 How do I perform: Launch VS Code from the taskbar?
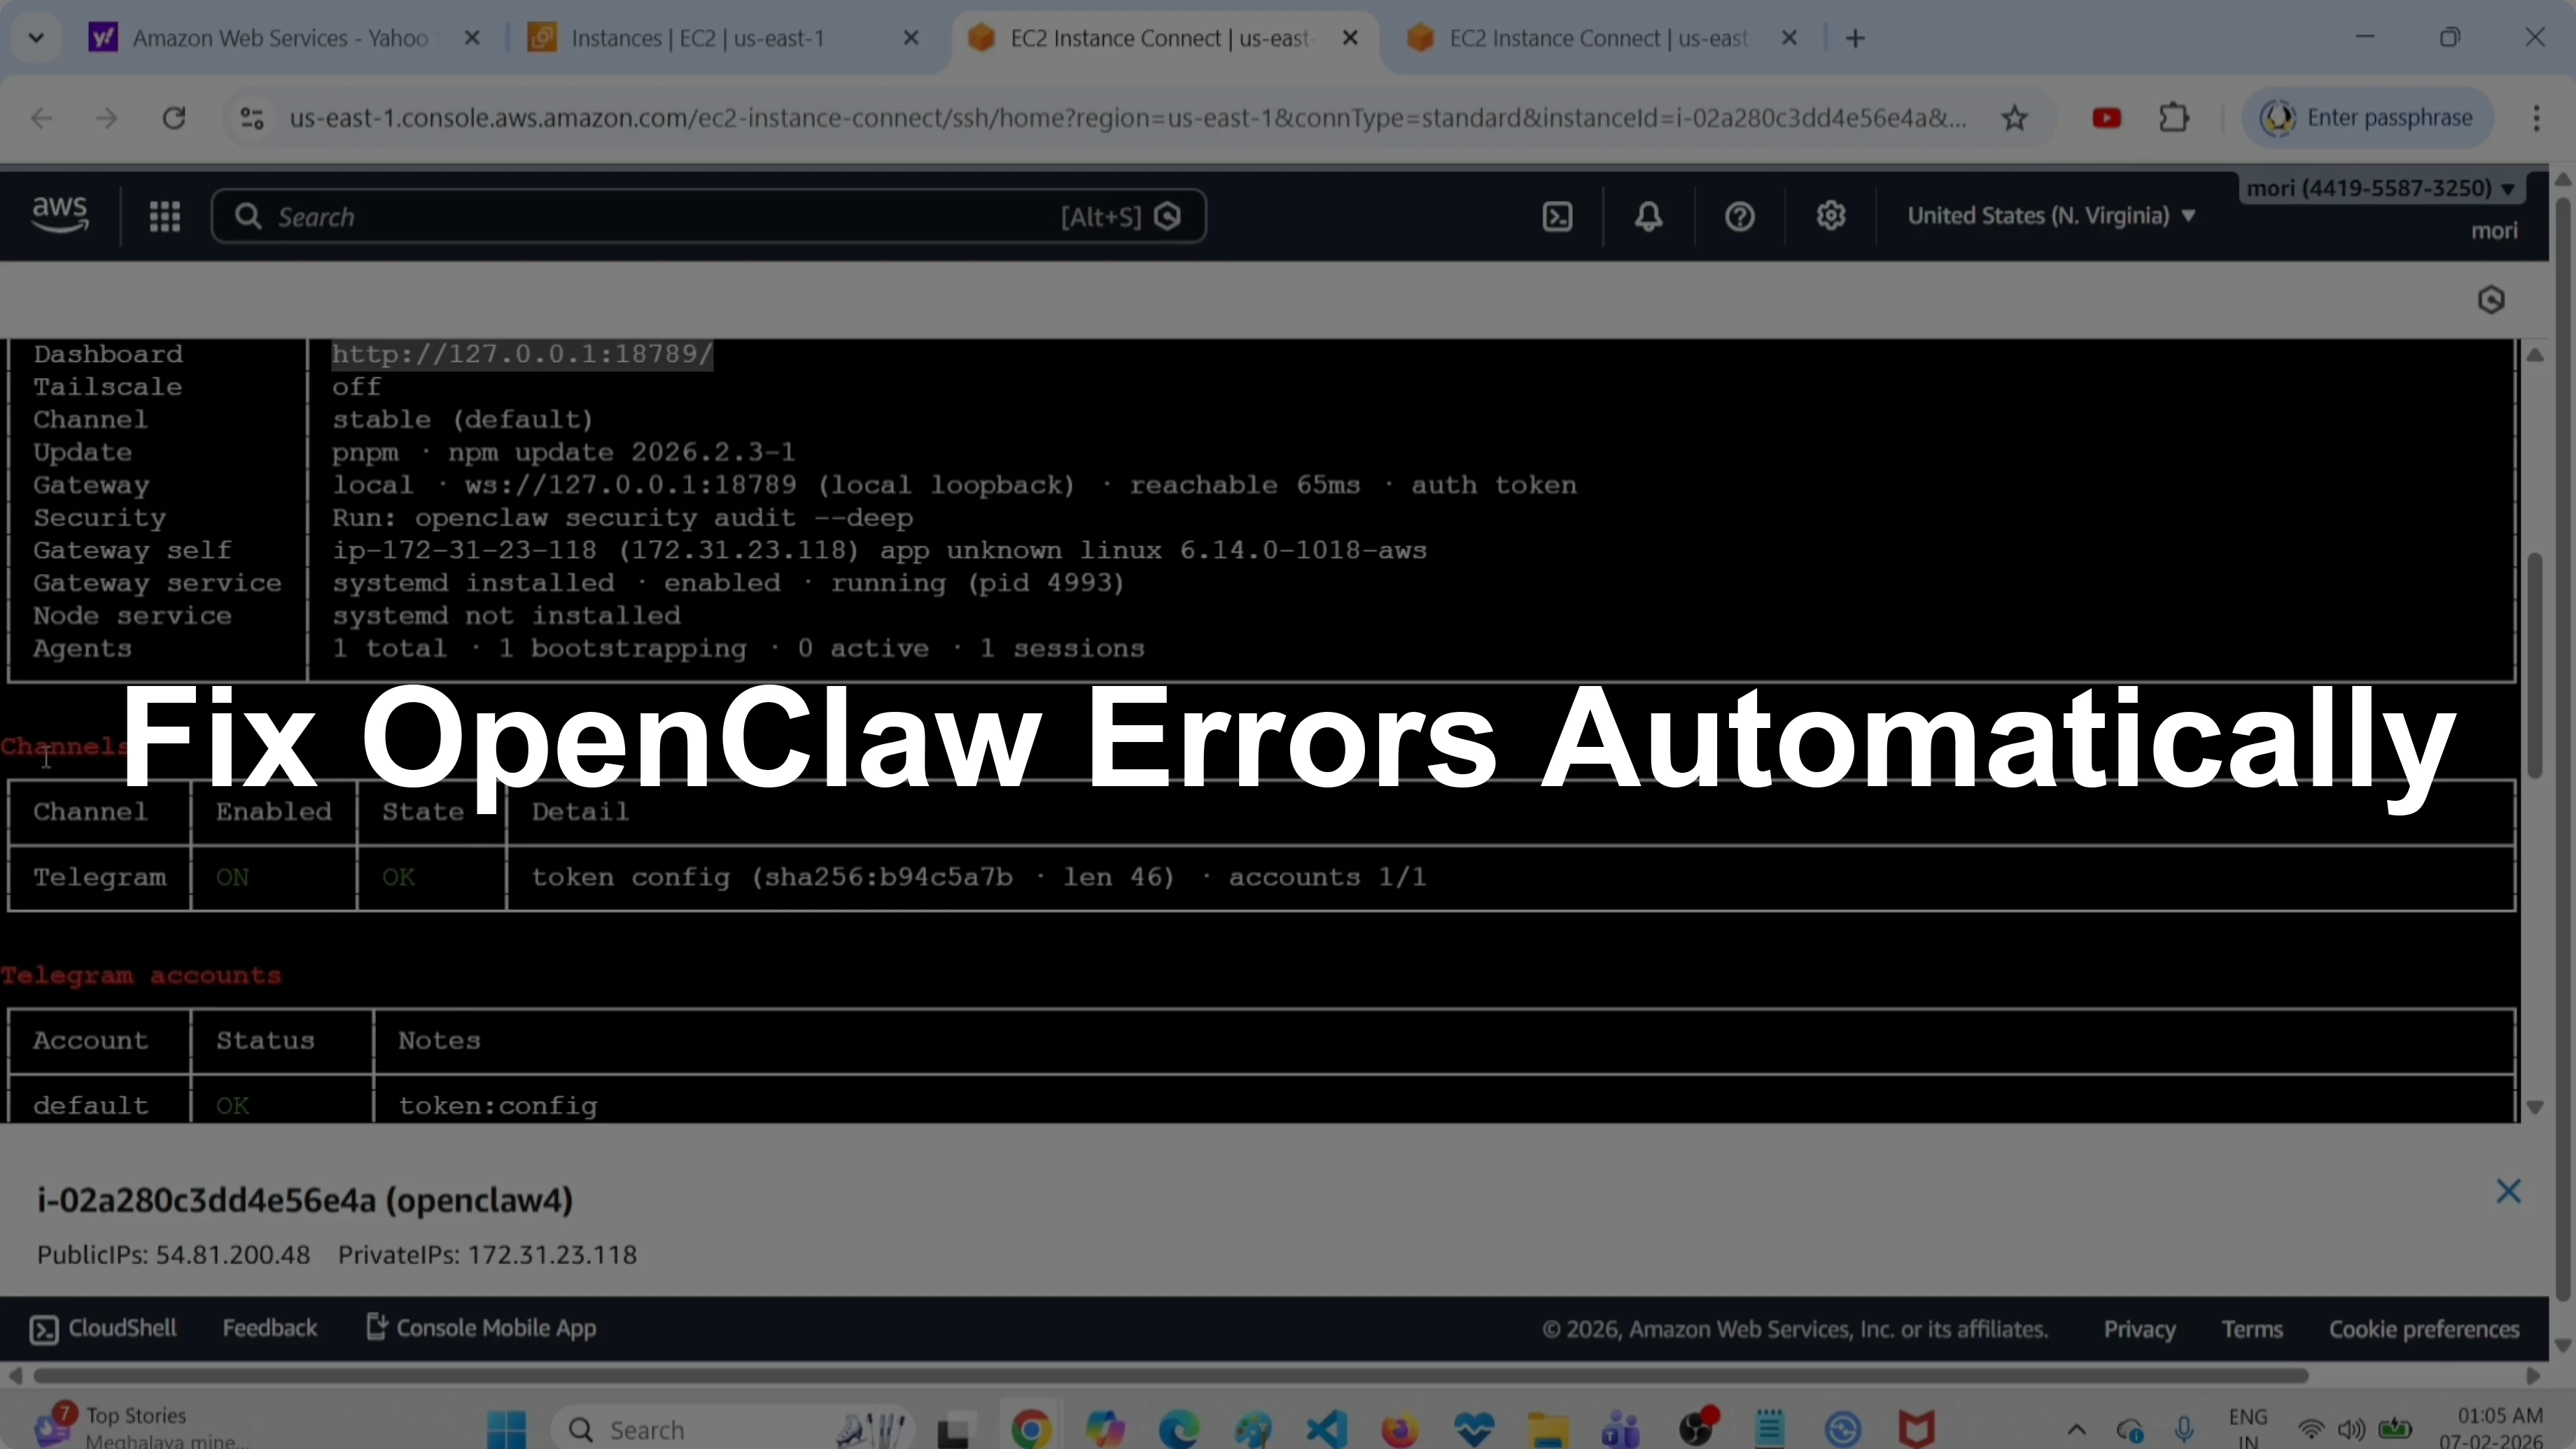tap(1325, 1428)
